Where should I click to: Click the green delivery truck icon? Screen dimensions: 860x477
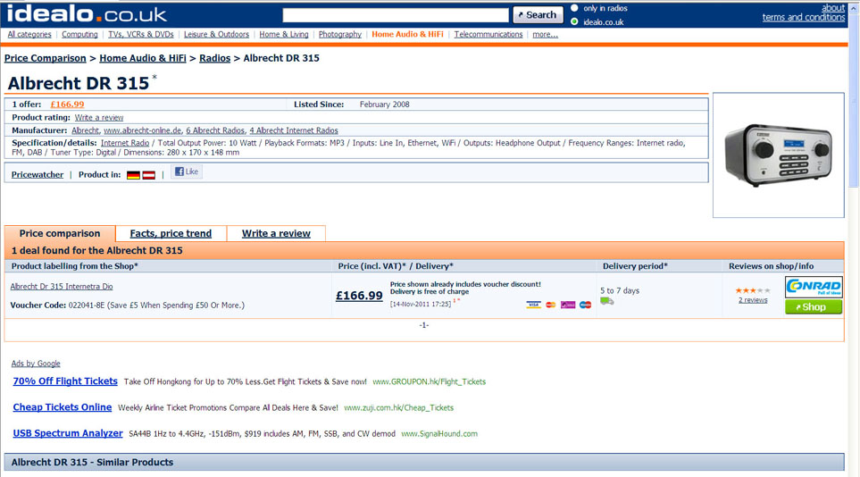pos(607,302)
